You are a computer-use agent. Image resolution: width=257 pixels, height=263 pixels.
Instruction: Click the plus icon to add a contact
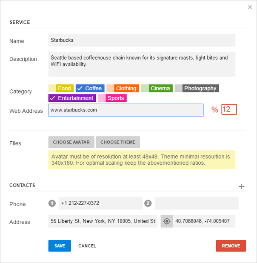pyautogui.click(x=242, y=186)
